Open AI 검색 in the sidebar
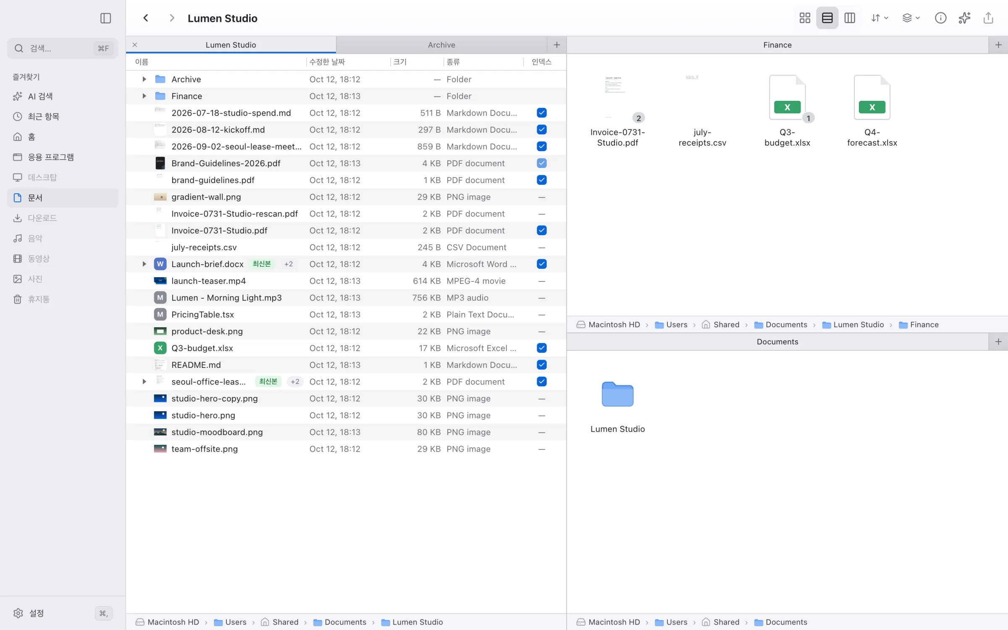Screen dimensions: 1008x630 [63, 96]
